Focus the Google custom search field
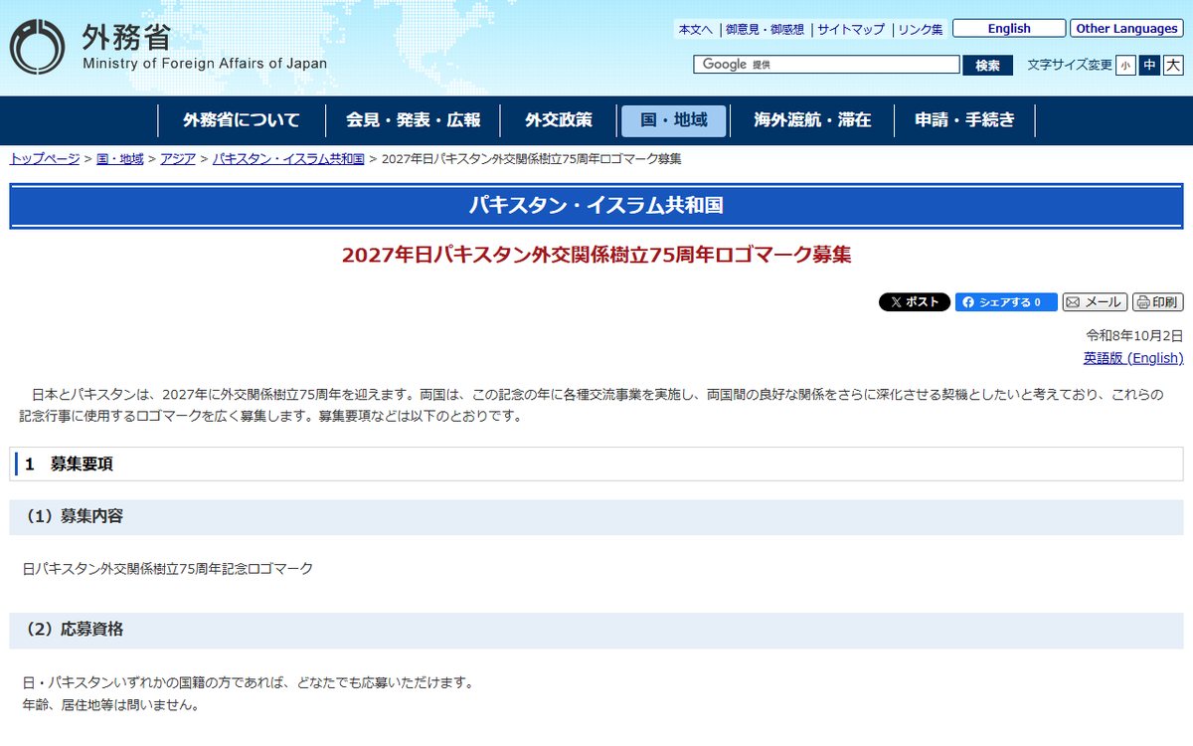Viewport: 1193px width, 746px height. coord(826,65)
